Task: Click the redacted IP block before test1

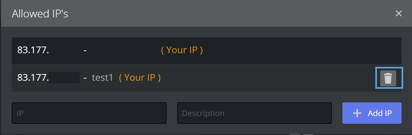Action: coord(64,78)
